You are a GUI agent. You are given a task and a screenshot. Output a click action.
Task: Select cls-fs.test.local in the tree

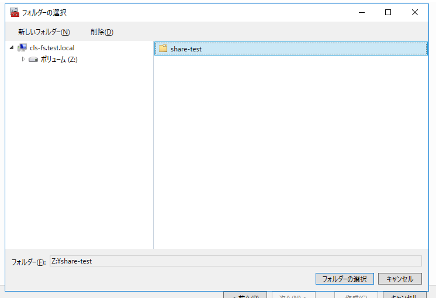[x=52, y=48]
